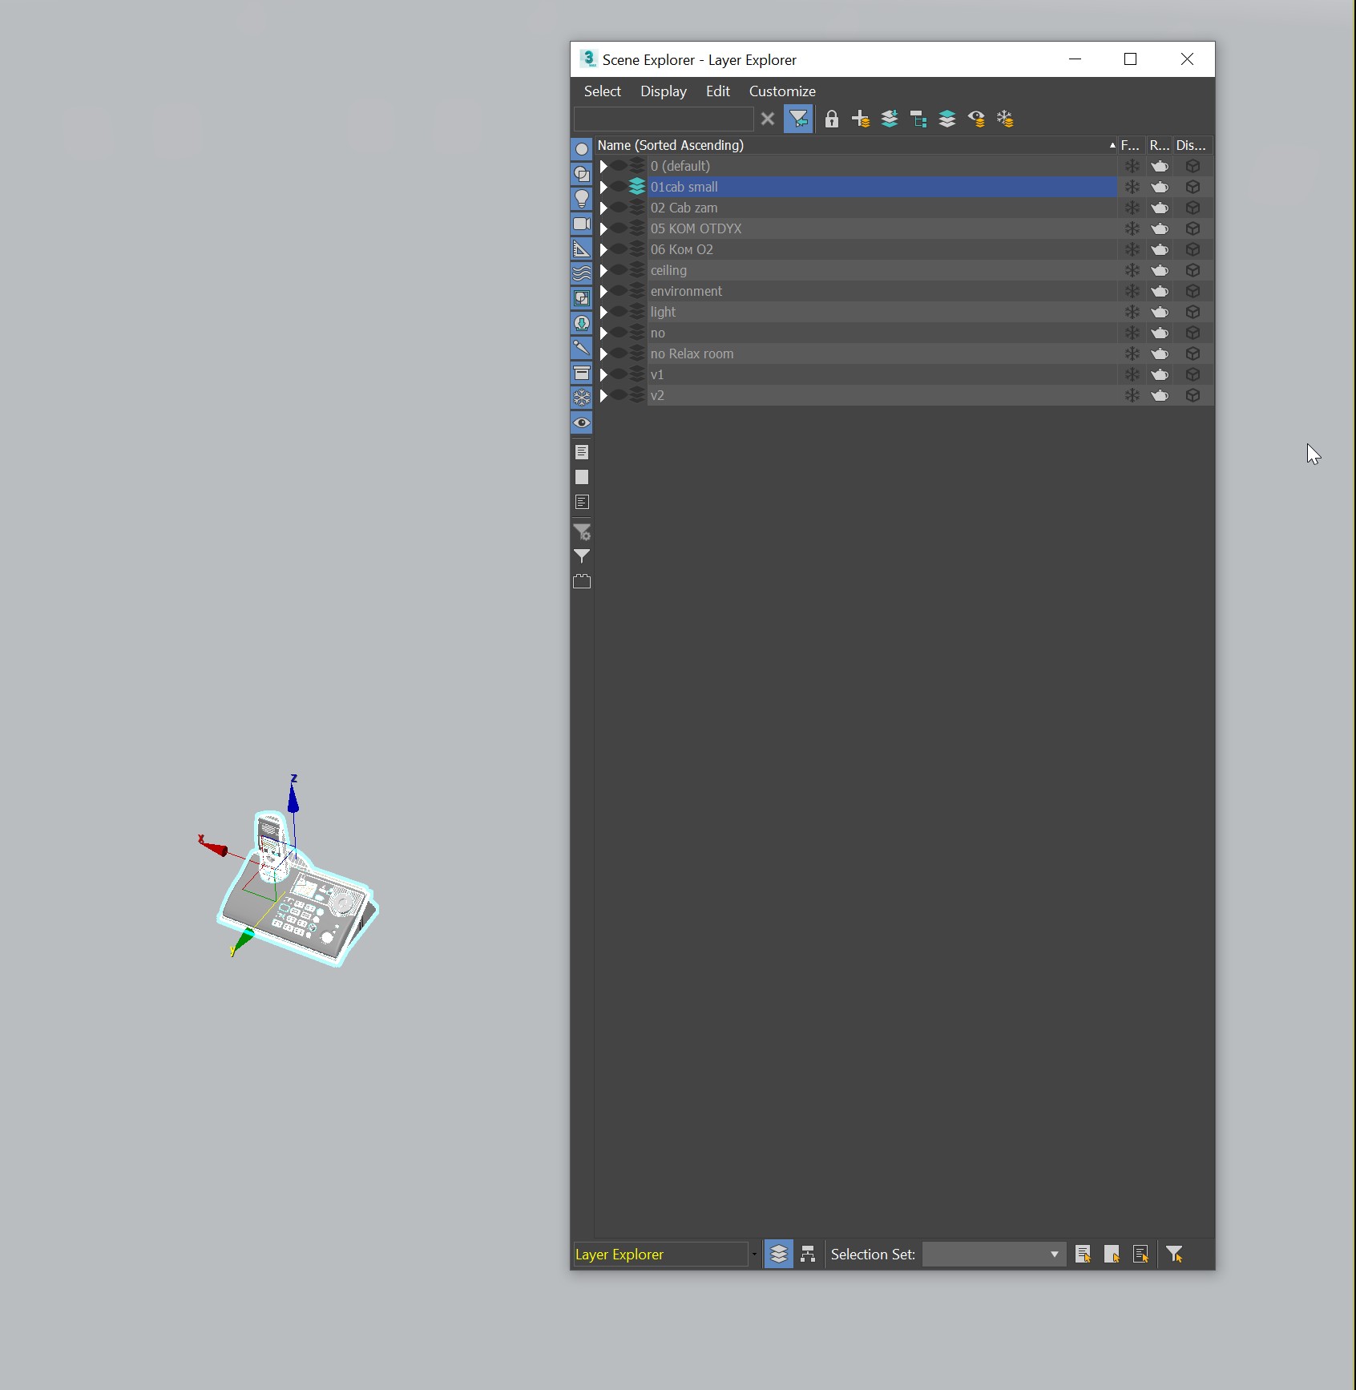This screenshot has height=1390, width=1356.
Task: Open the Display menu
Action: (664, 91)
